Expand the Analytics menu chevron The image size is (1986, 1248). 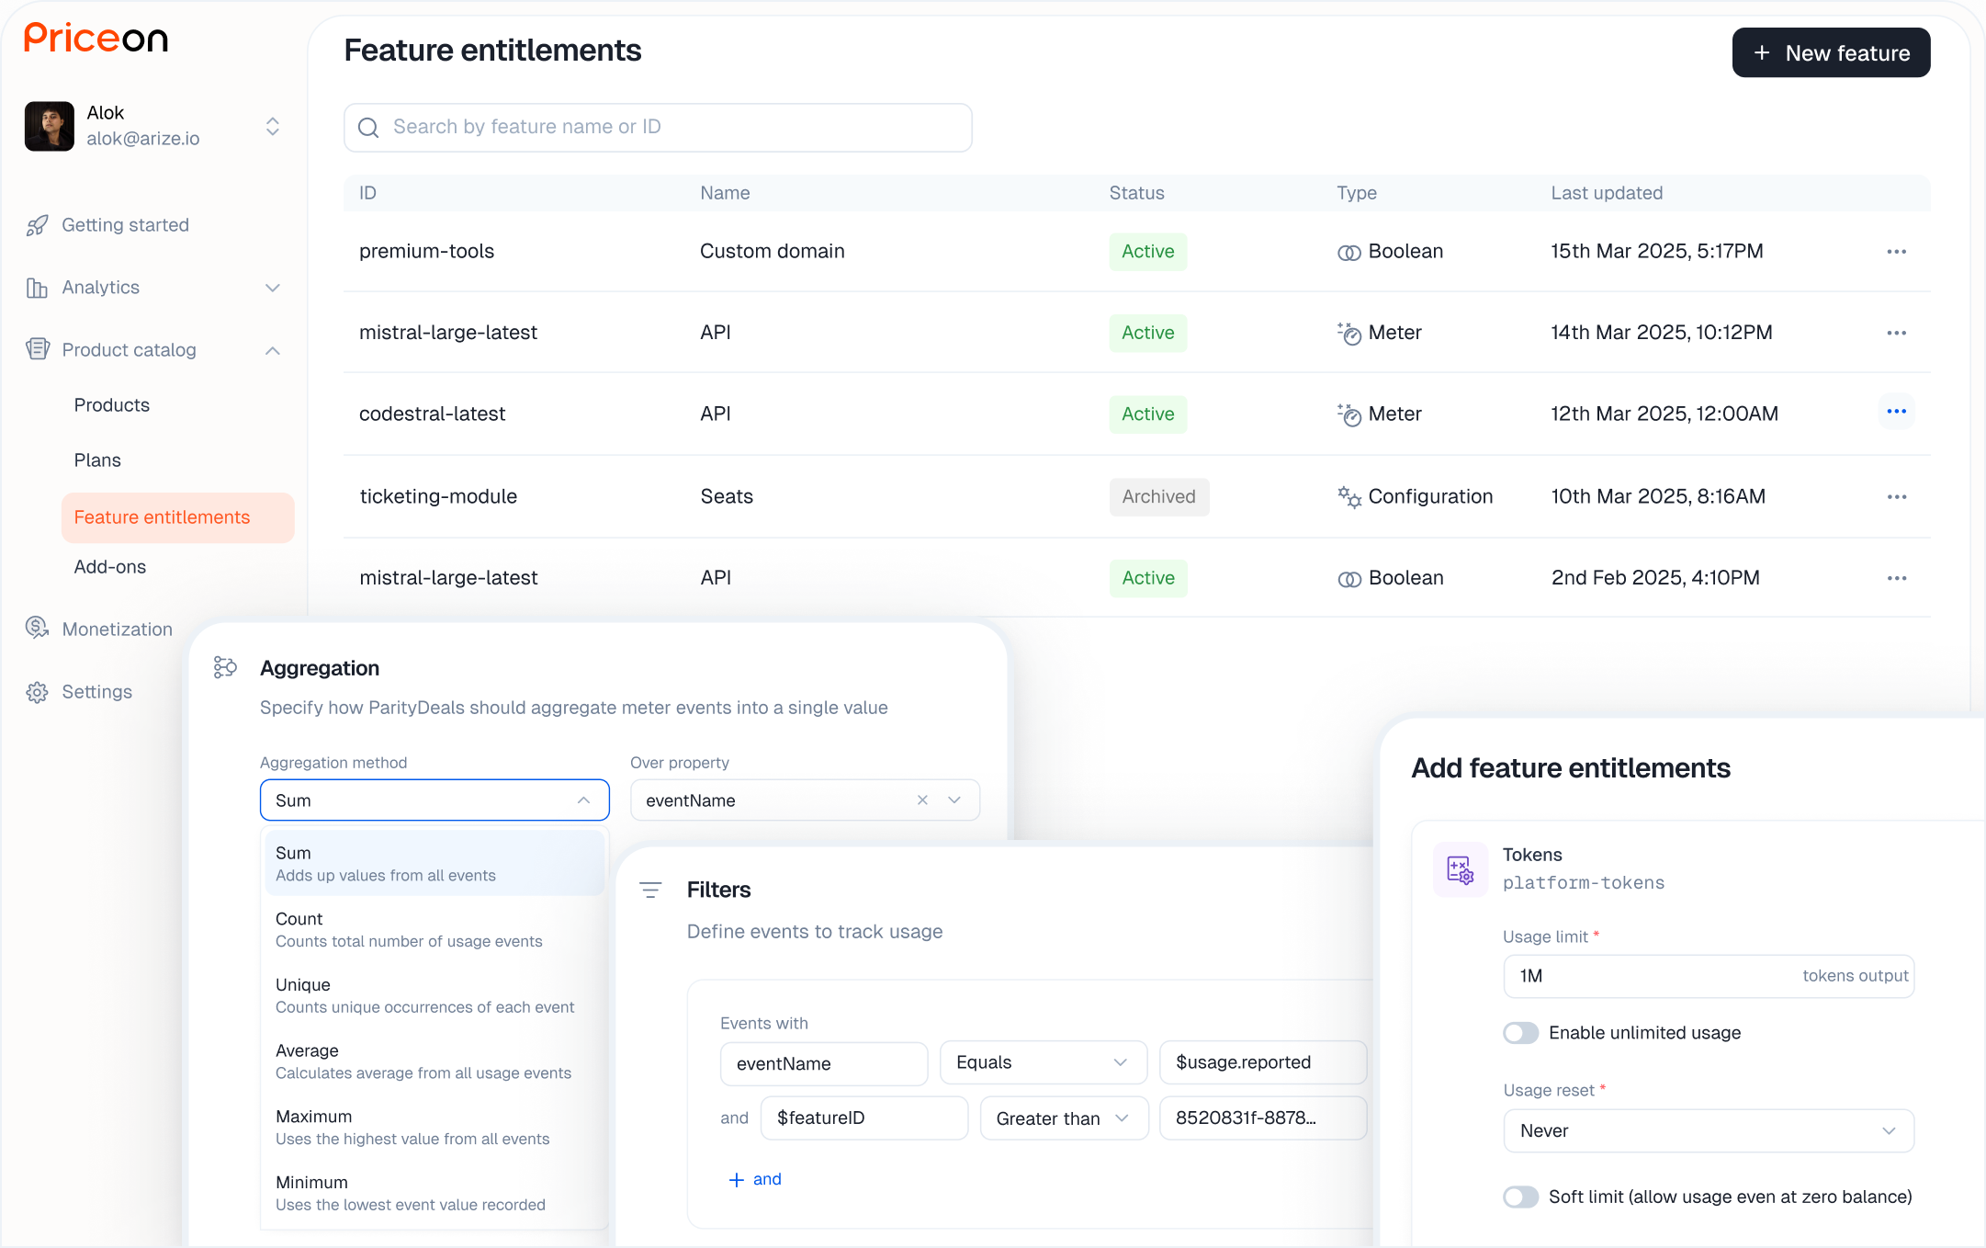(273, 288)
